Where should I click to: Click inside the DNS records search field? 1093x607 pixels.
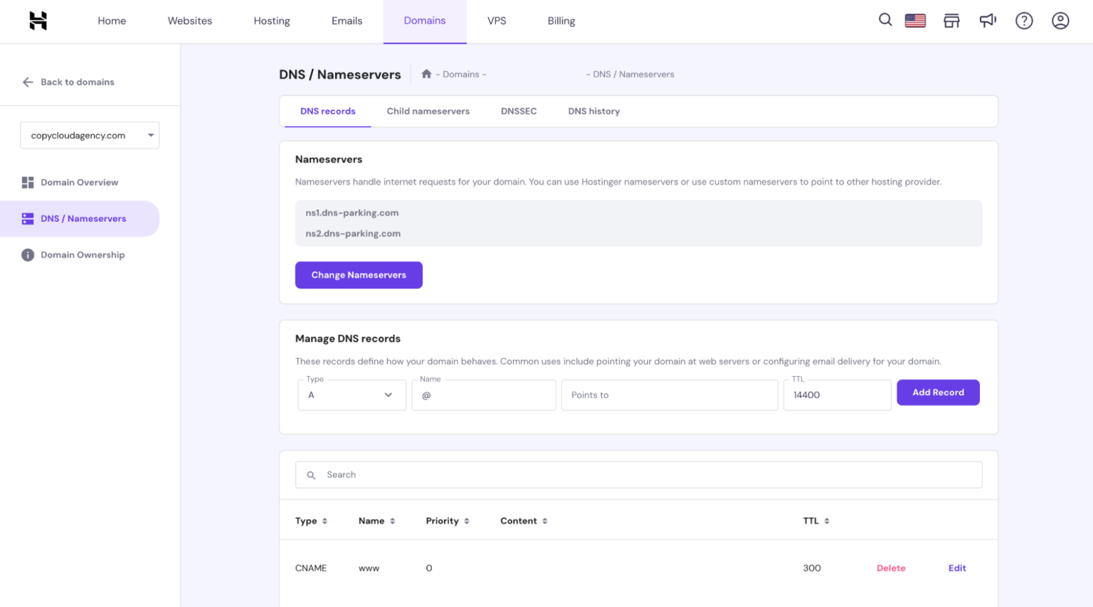pyautogui.click(x=638, y=474)
